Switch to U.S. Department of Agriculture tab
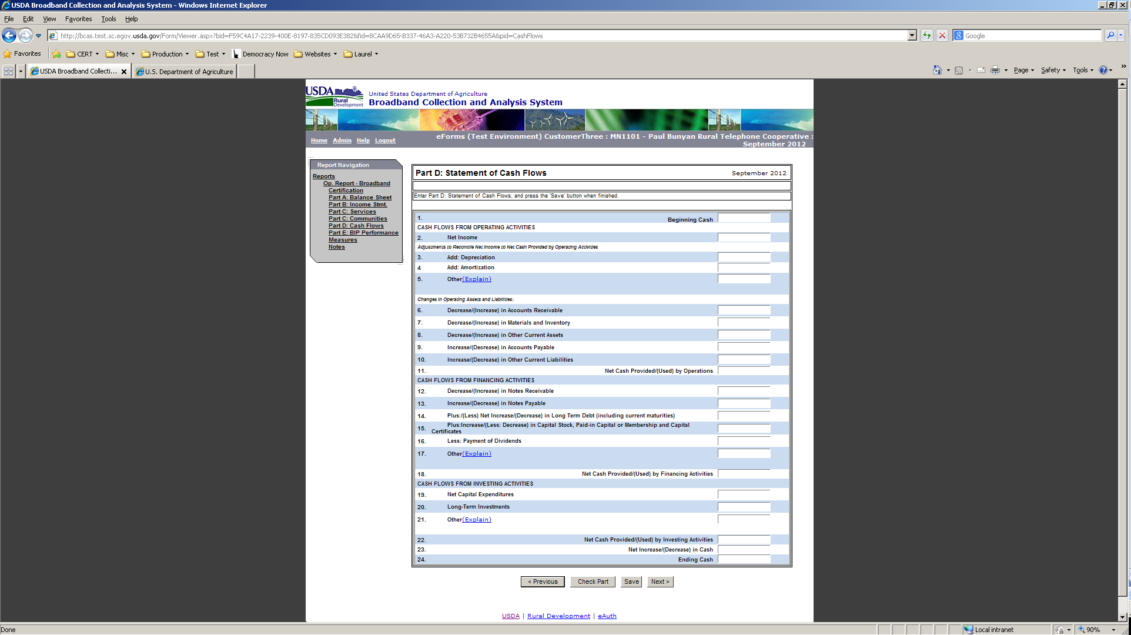Viewport: 1131px width, 635px height. pyautogui.click(x=185, y=72)
